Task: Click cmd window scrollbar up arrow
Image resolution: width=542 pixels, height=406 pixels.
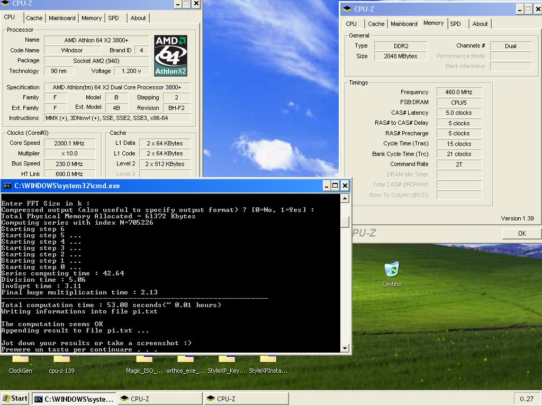Action: tap(344, 199)
